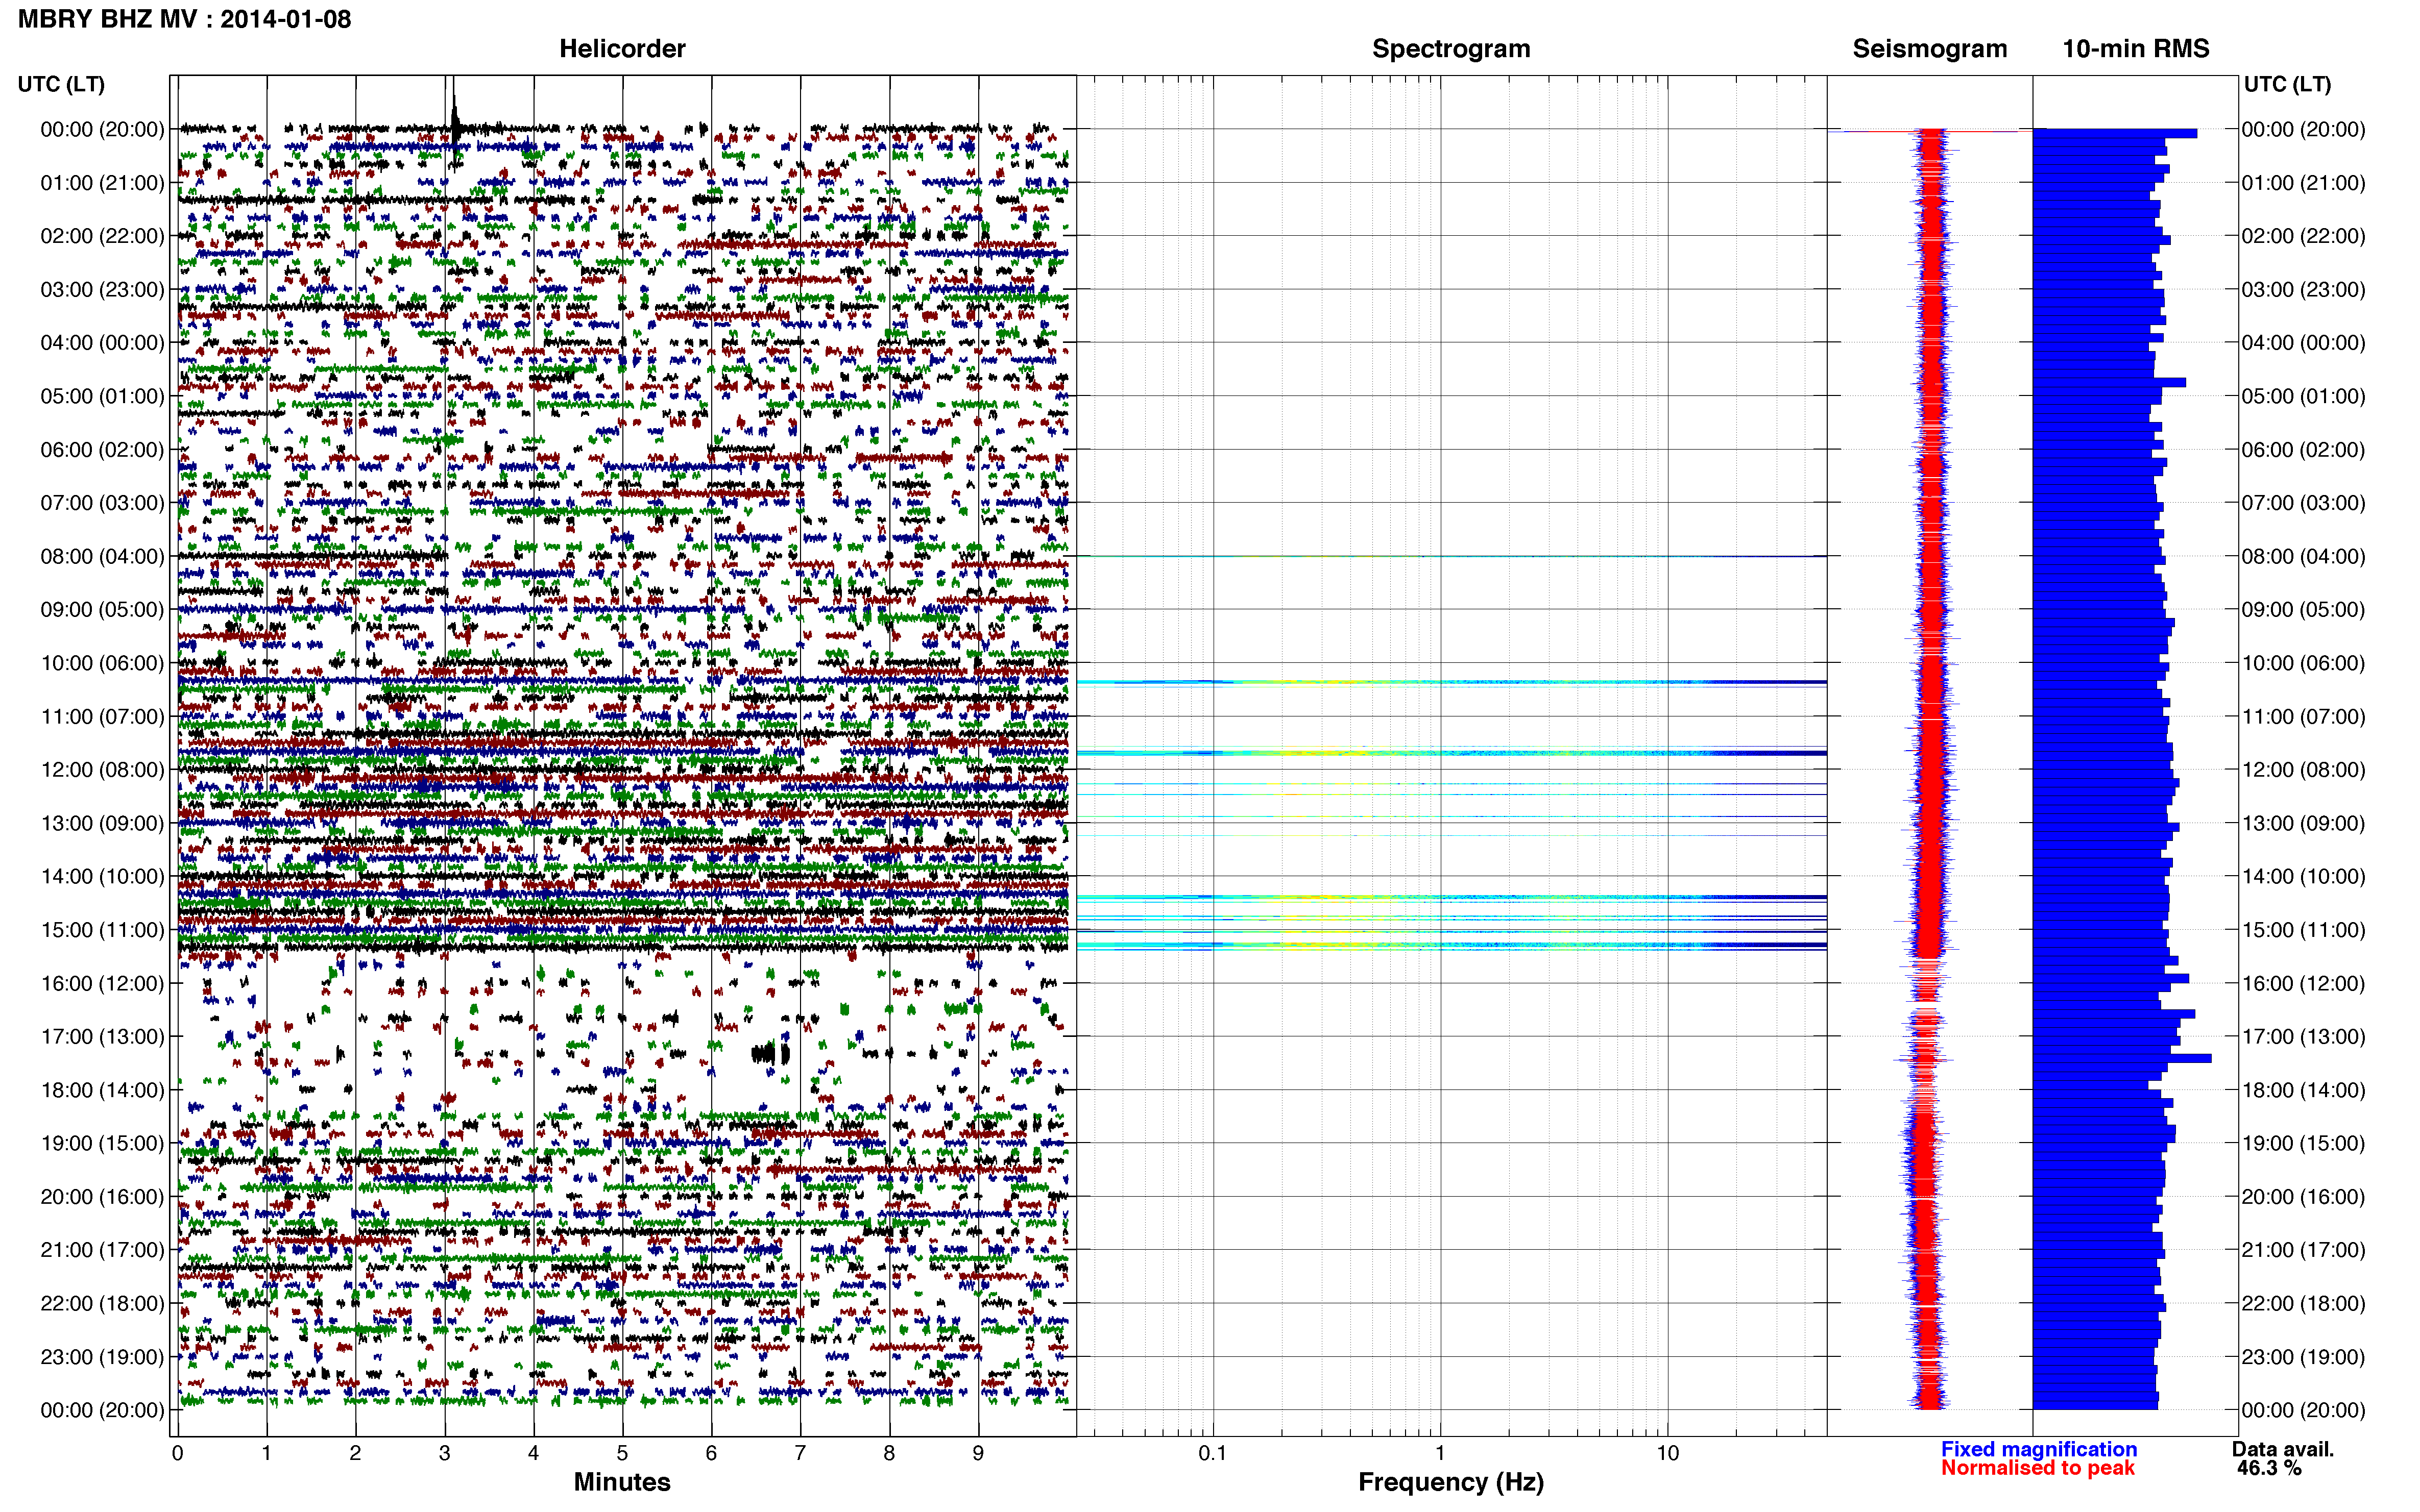Click frequency axis tick label "10"
Viewport: 2420px width, 1512px height.
tap(1667, 1453)
